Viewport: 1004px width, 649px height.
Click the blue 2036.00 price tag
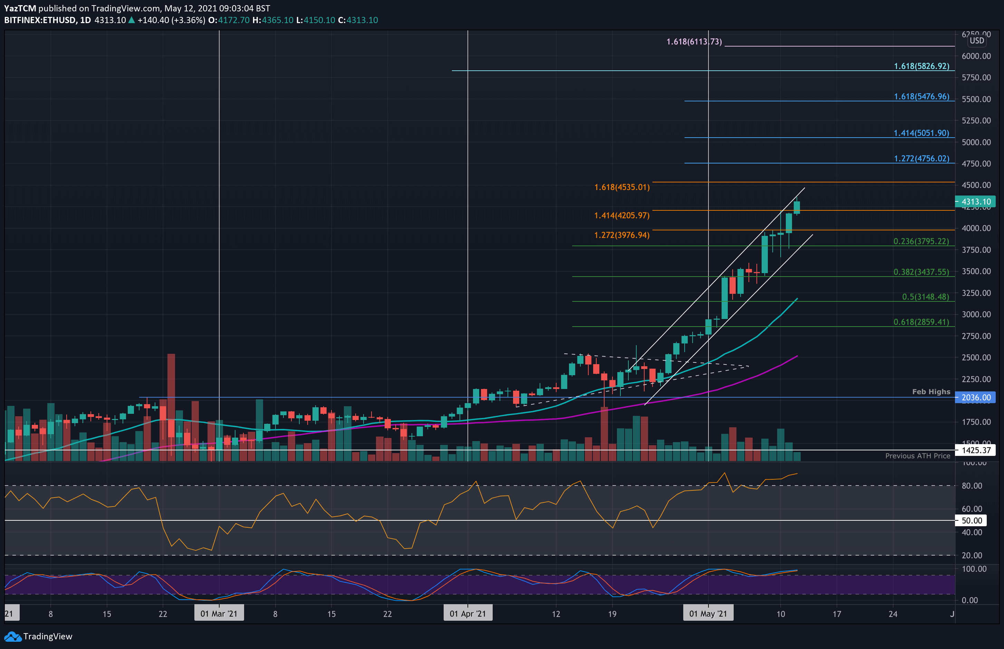[x=975, y=397]
